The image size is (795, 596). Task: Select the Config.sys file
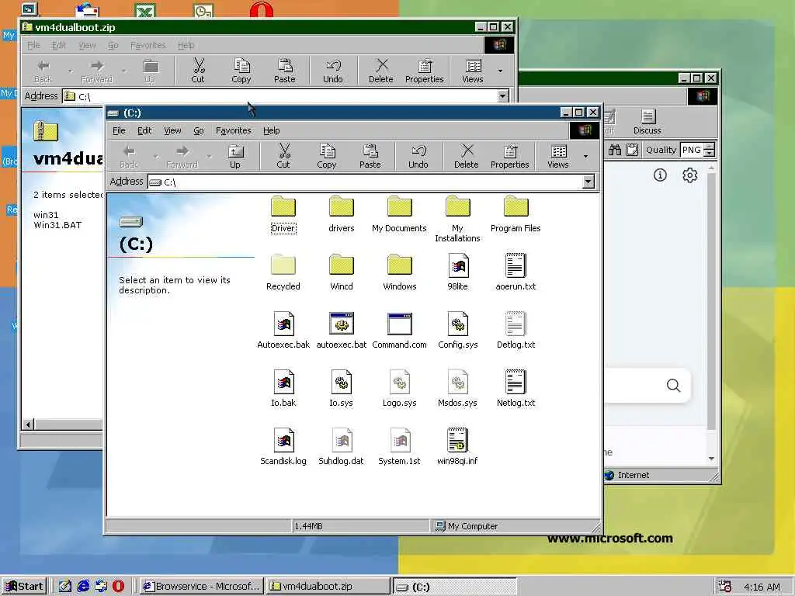click(458, 331)
